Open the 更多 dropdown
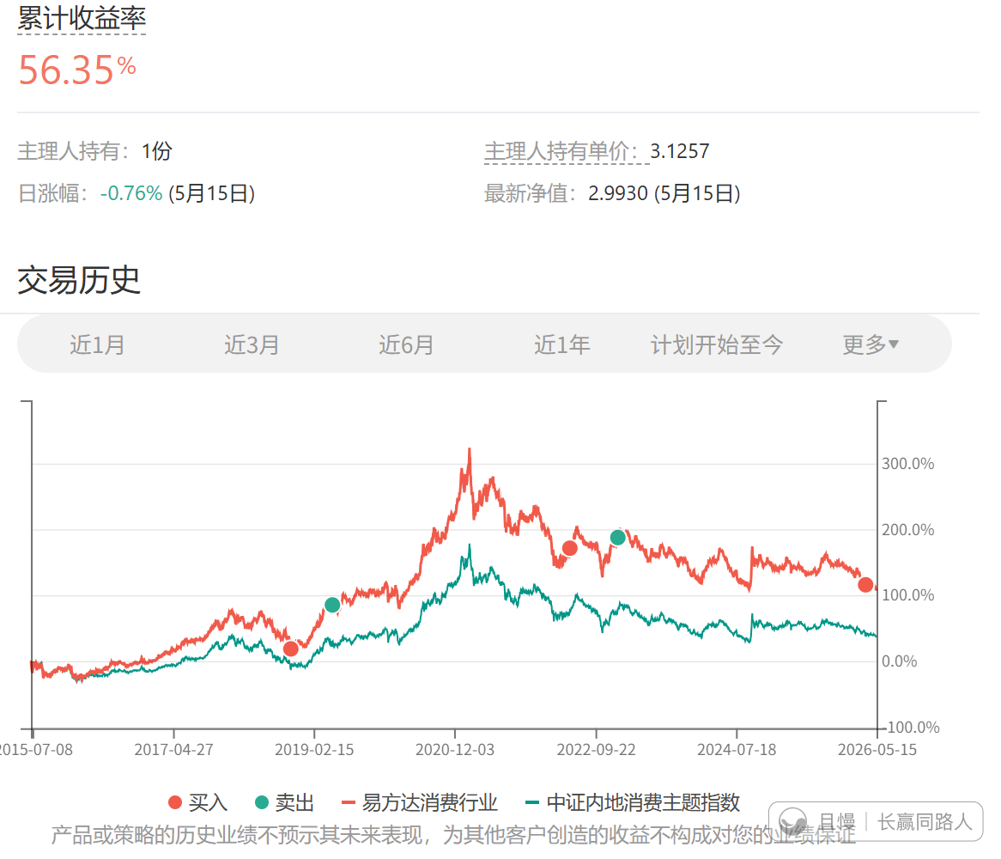The image size is (1001, 859). (x=871, y=344)
